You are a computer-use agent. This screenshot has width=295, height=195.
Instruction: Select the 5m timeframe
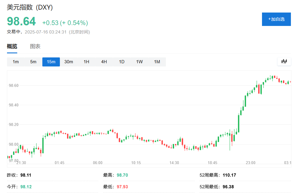pos(33,62)
